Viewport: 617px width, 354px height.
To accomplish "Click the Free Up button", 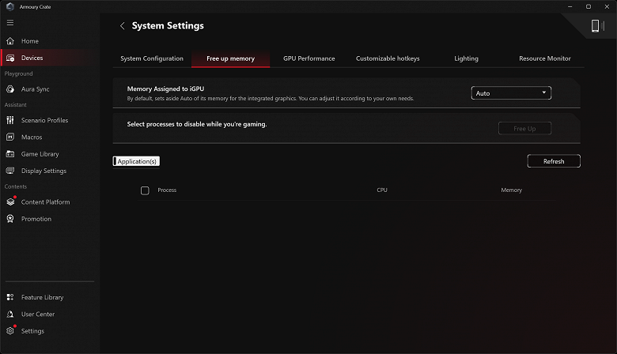I will [x=524, y=128].
